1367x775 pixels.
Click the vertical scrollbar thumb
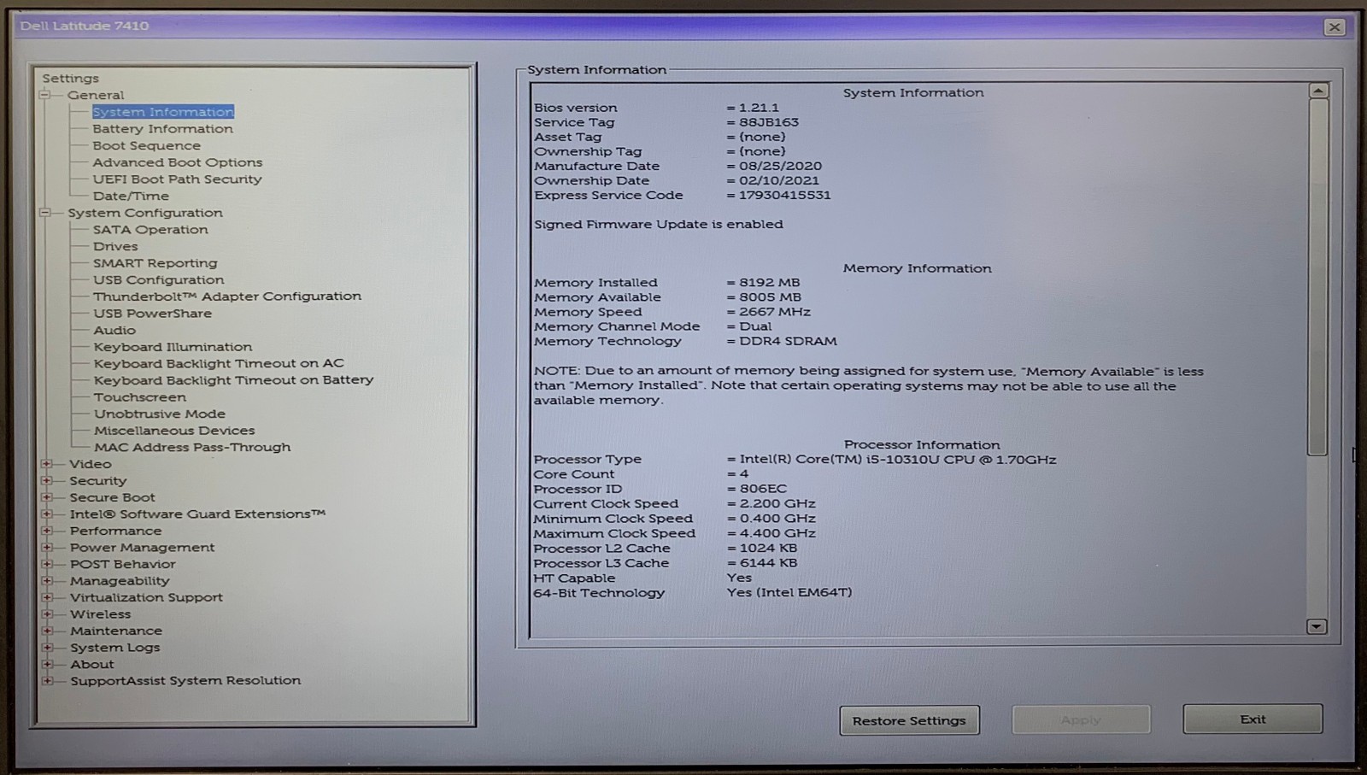coord(1317,277)
